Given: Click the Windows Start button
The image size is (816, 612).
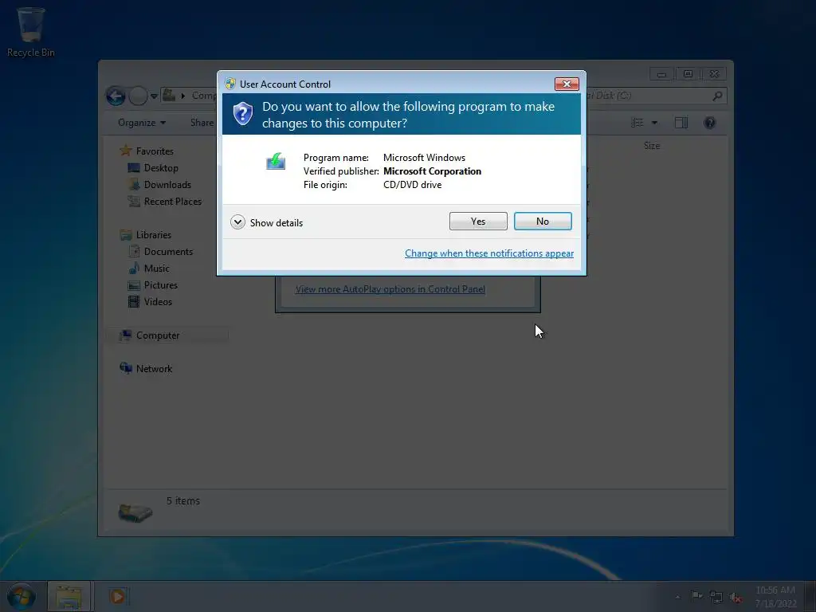Looking at the screenshot, I should [22, 596].
